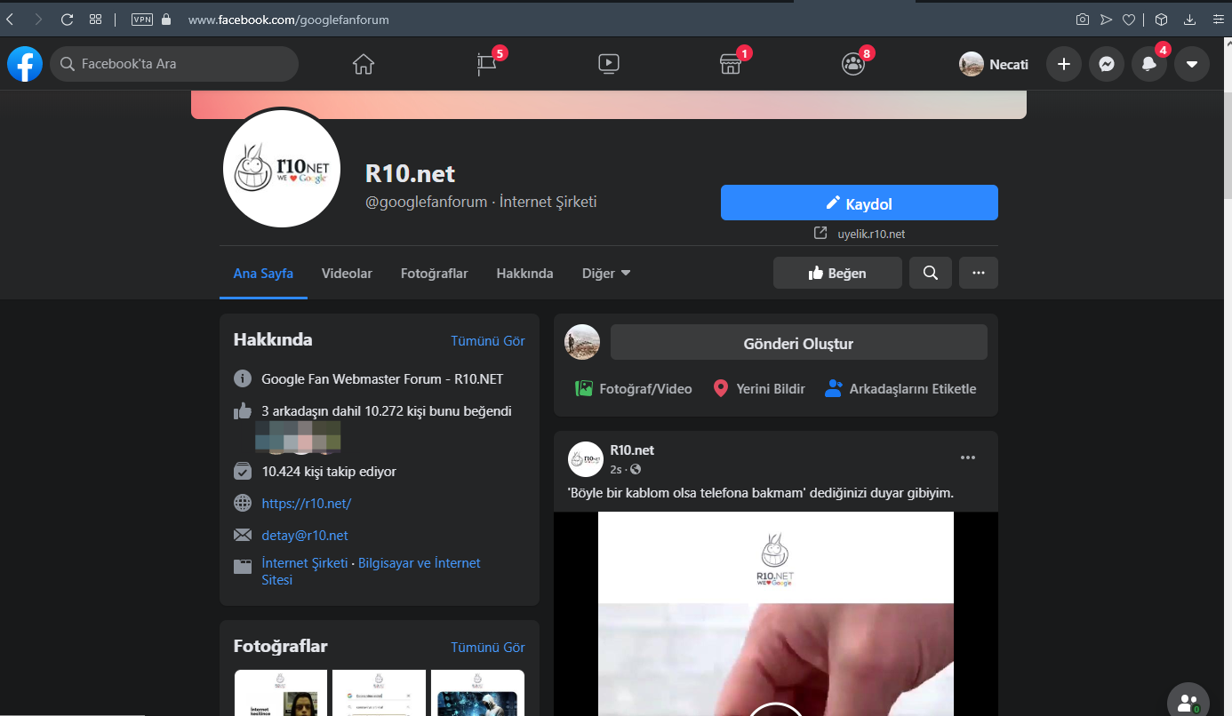Open Messenger chats
The image size is (1232, 716).
click(x=1107, y=64)
